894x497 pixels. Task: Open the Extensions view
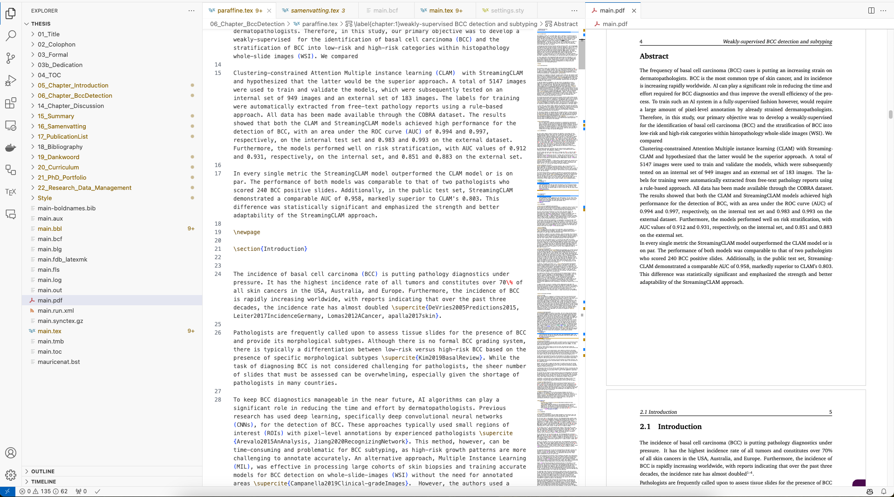(x=11, y=103)
